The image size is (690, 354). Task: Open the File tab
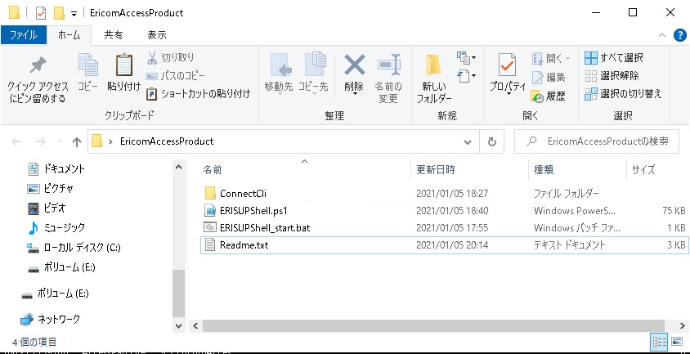coord(22,35)
